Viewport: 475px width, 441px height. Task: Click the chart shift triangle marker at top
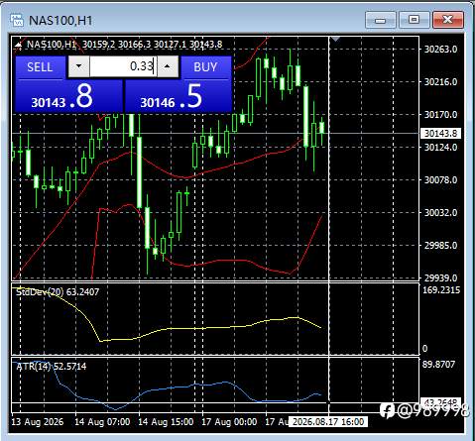pyautogui.click(x=336, y=40)
